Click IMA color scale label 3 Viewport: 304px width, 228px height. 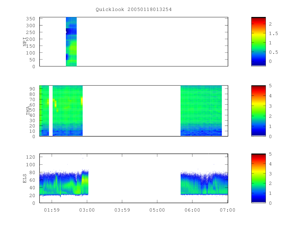point(270,106)
